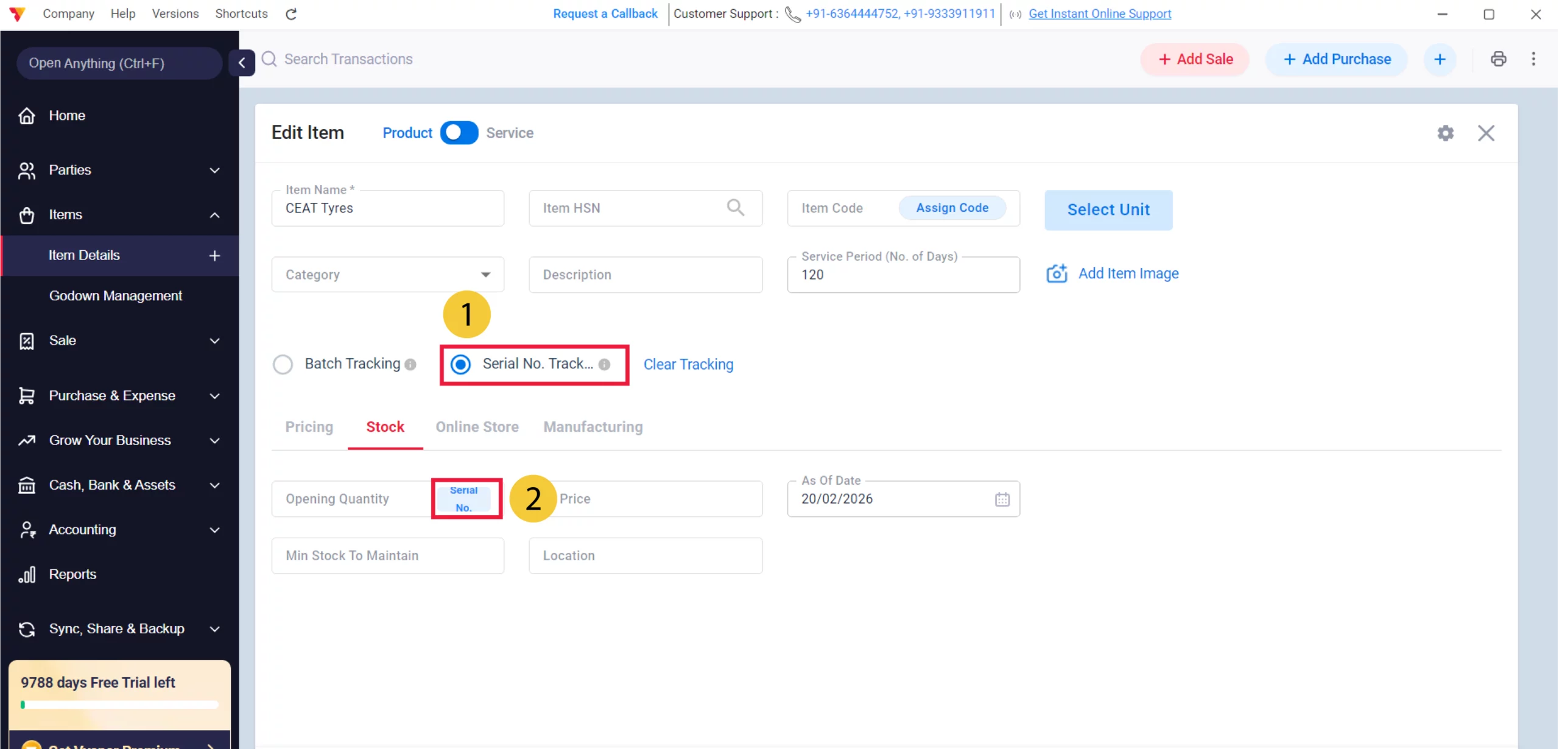Click the printer icon in top bar

[1498, 59]
